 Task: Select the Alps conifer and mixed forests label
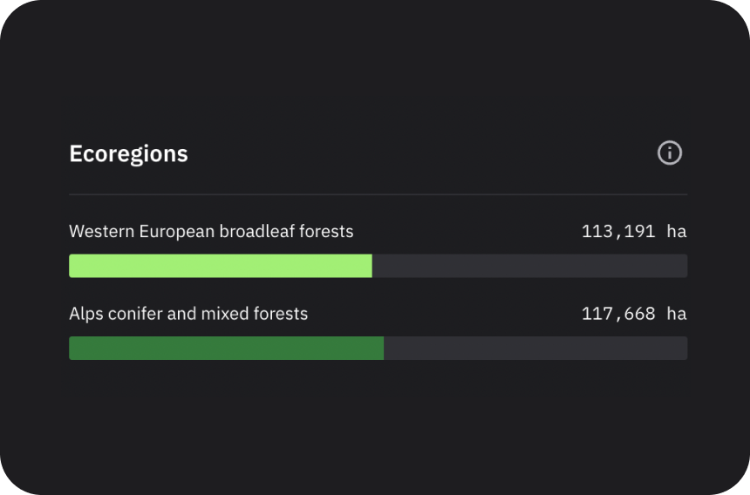[x=188, y=314]
